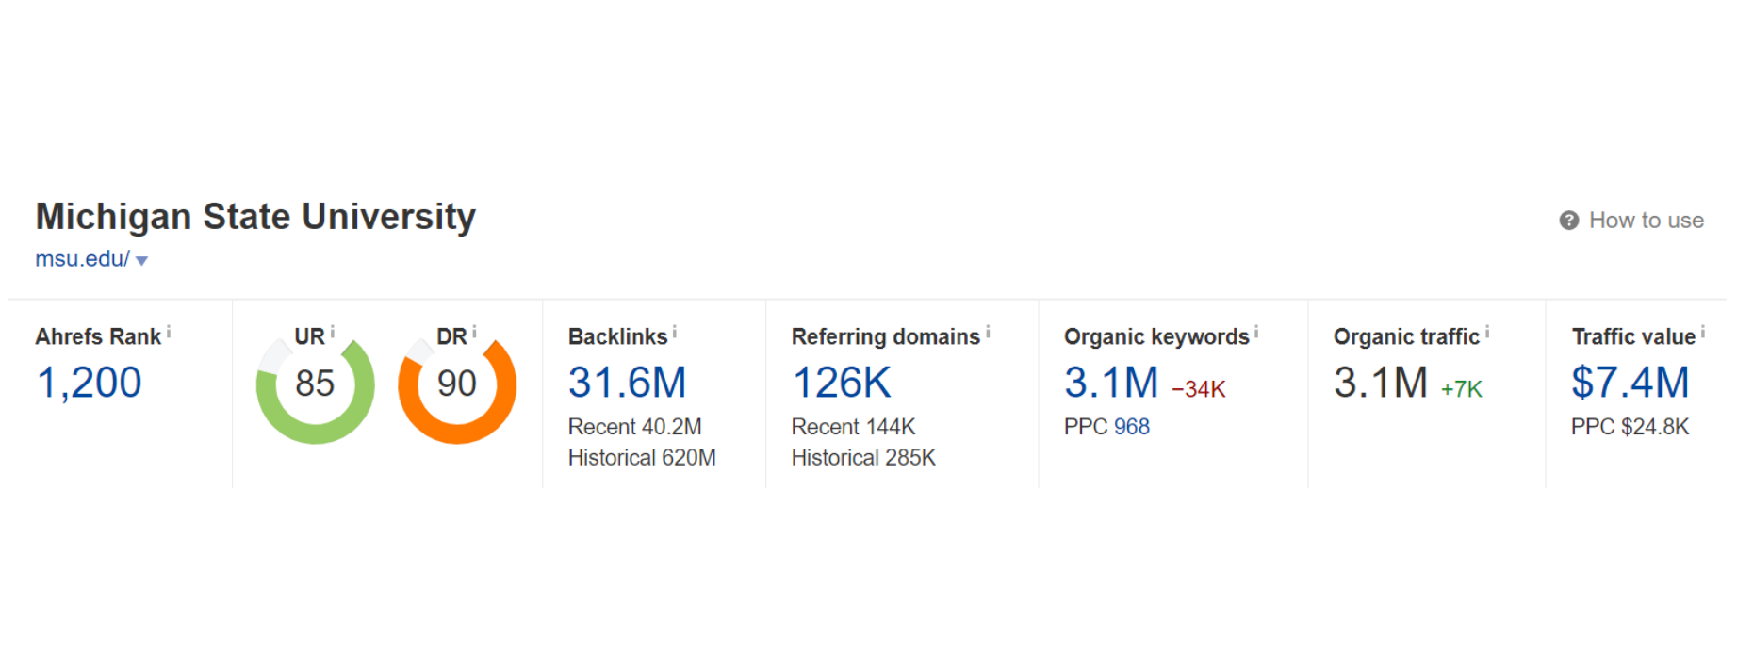Click the info icon beside Backlinks
This screenshot has height=670, width=1737.
tap(675, 332)
